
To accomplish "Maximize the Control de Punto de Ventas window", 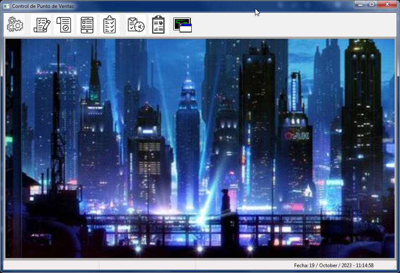I will click(x=372, y=4).
